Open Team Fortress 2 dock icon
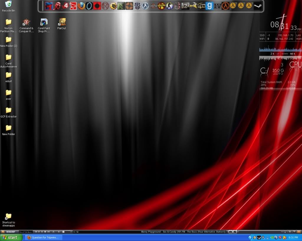The width and height of the screenshot is (302, 241). click(129, 6)
